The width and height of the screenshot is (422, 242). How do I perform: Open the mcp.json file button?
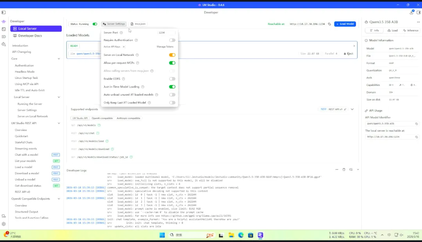point(138,24)
